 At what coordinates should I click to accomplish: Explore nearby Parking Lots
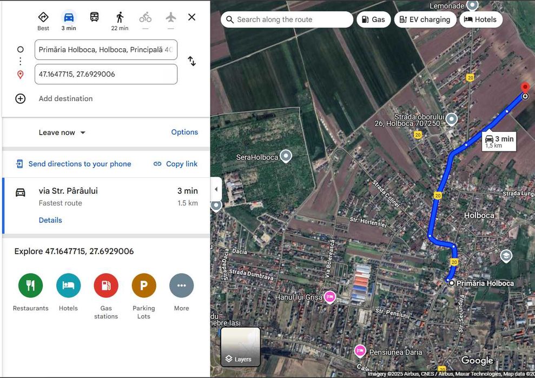144,286
